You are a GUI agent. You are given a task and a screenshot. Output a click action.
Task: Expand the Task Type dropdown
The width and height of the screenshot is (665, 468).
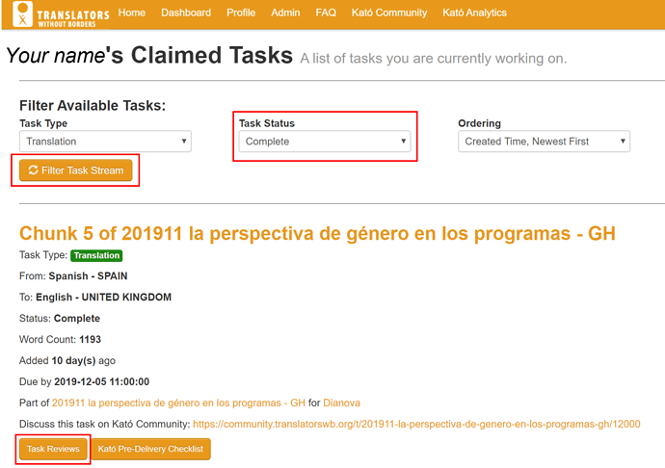(105, 142)
